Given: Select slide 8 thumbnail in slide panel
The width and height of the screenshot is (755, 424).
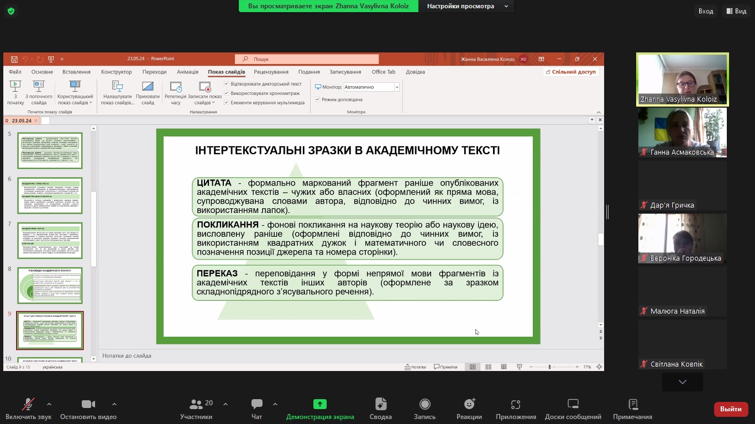Looking at the screenshot, I should (x=50, y=285).
